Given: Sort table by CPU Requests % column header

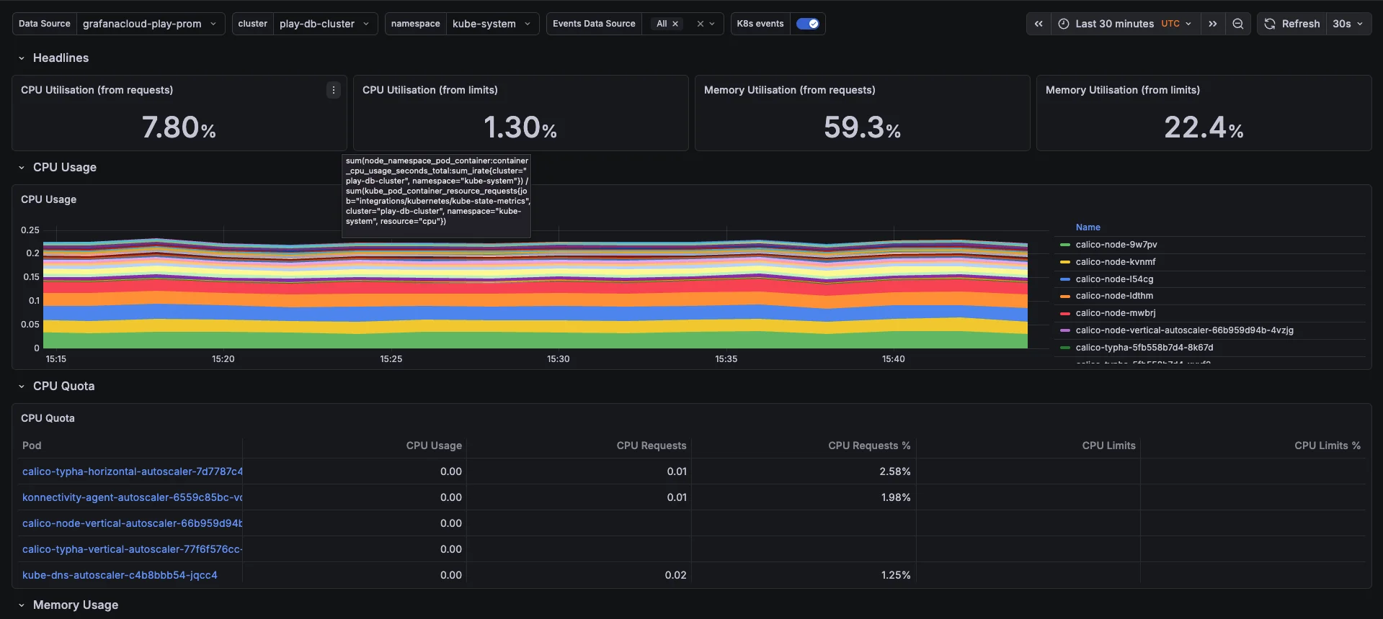Looking at the screenshot, I should (x=868, y=446).
